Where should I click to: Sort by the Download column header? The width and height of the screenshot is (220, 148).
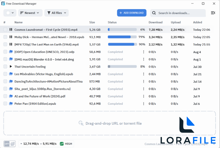[x=156, y=22]
